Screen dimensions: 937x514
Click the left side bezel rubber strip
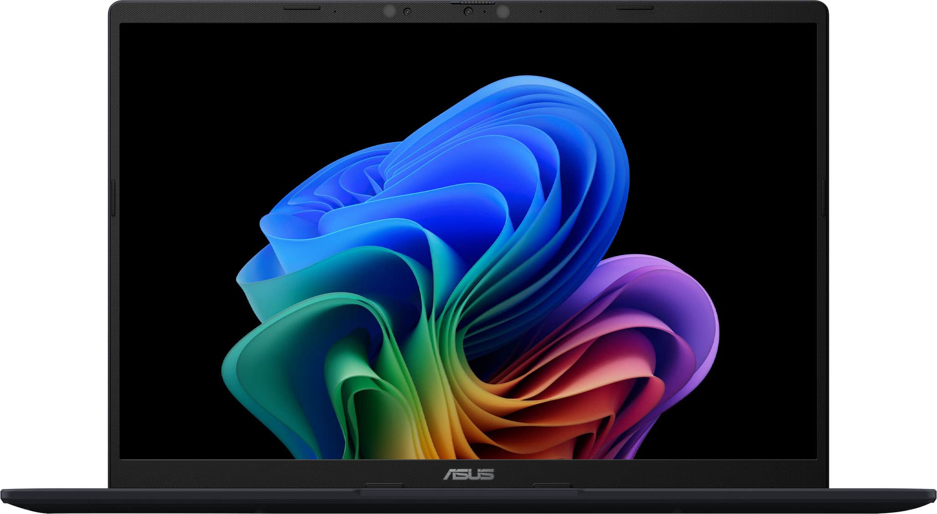point(113,198)
